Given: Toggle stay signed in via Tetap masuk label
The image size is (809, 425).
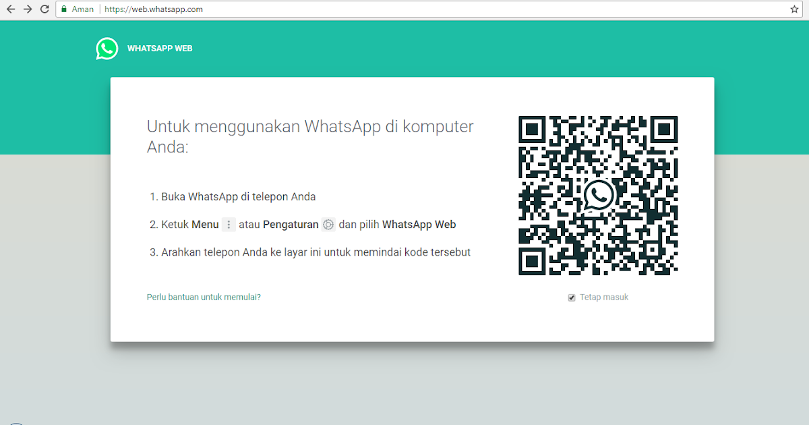Looking at the screenshot, I should click(605, 297).
